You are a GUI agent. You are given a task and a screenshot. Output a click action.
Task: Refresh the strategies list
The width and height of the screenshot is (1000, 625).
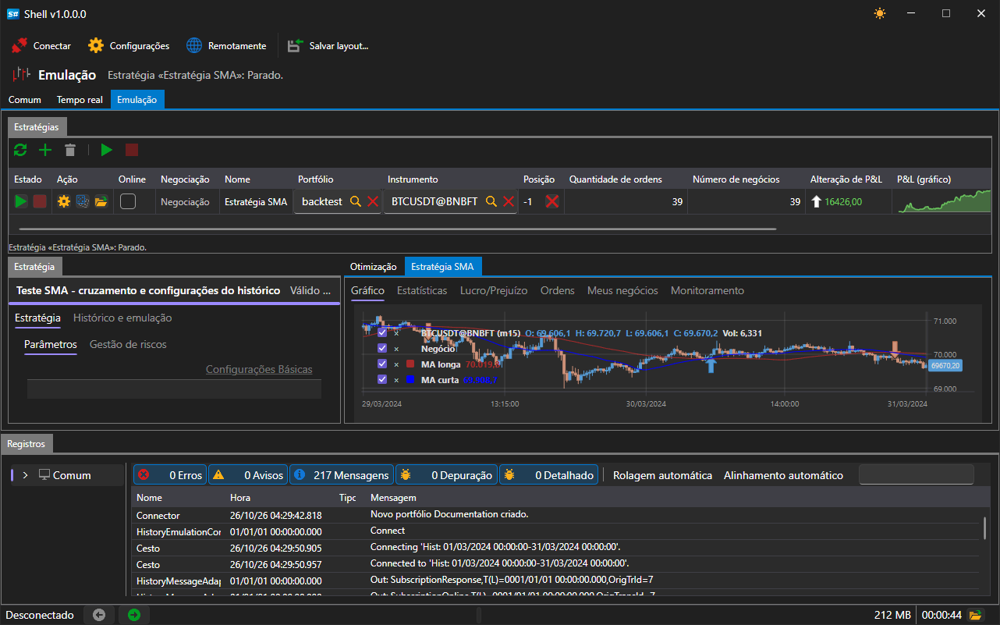coord(20,150)
